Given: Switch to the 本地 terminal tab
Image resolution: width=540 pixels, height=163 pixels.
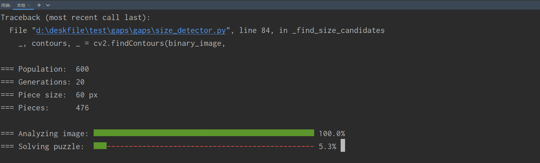Looking at the screenshot, I should click(21, 5).
